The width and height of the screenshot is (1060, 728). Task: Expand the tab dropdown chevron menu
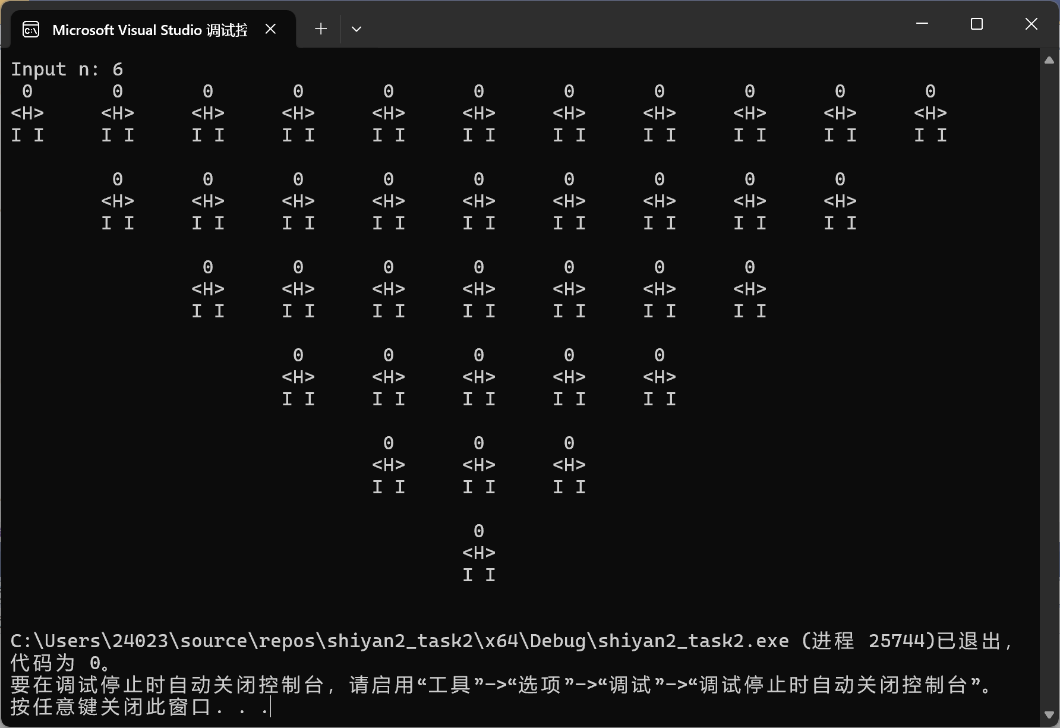357,29
